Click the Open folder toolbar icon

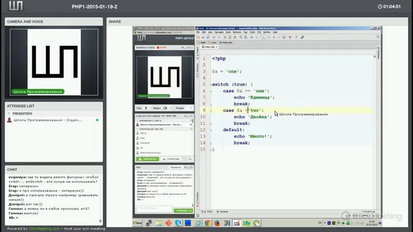click(198, 37)
